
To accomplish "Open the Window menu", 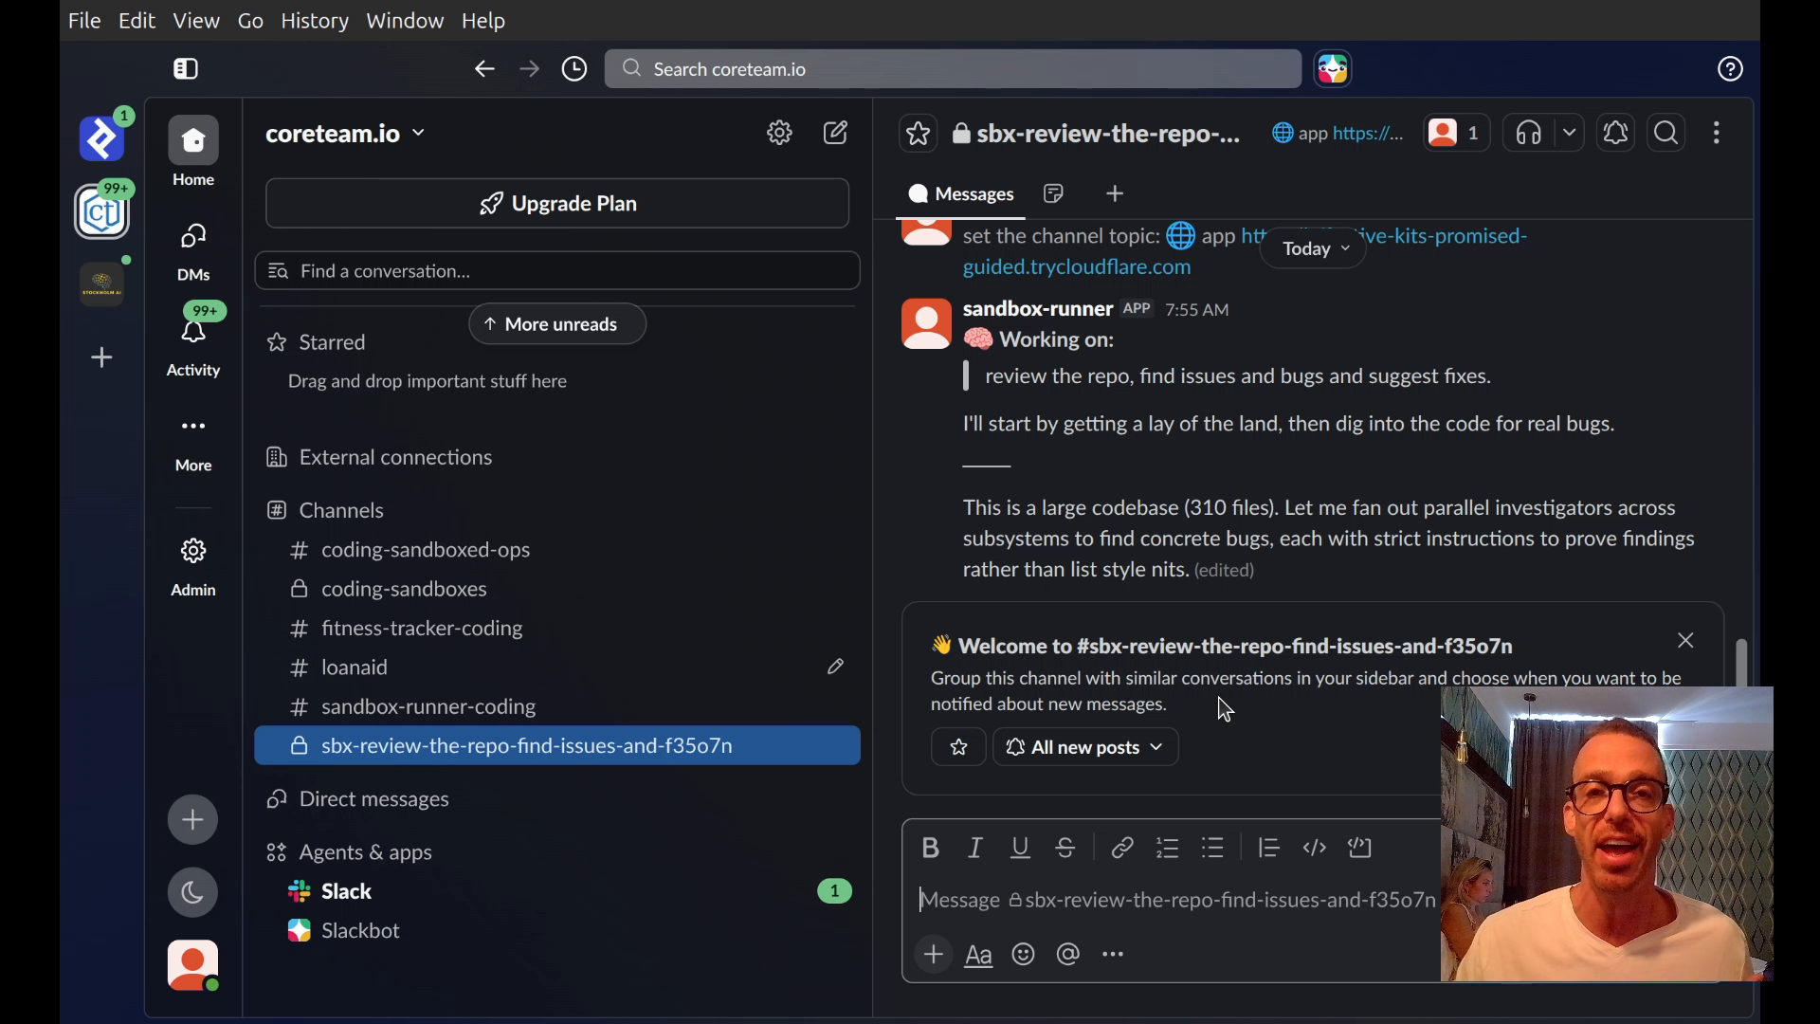I will coord(406,21).
